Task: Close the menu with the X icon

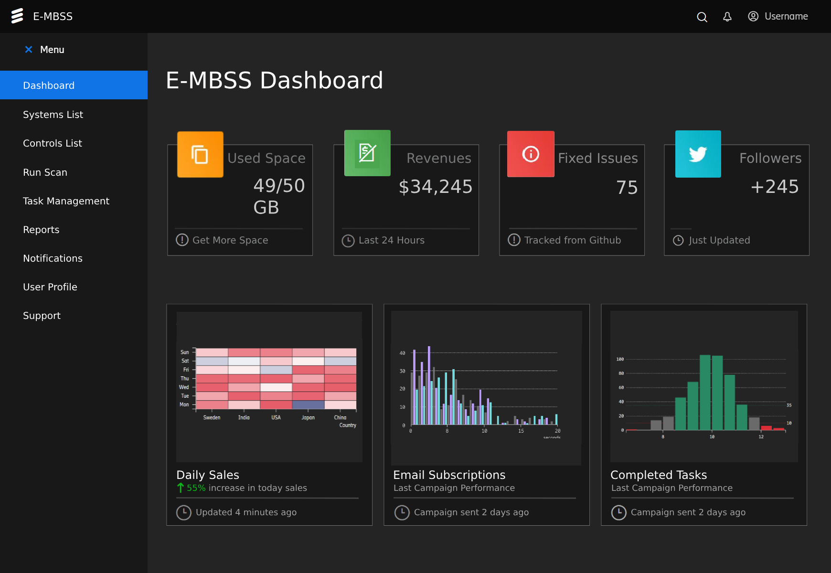Action: pos(29,50)
